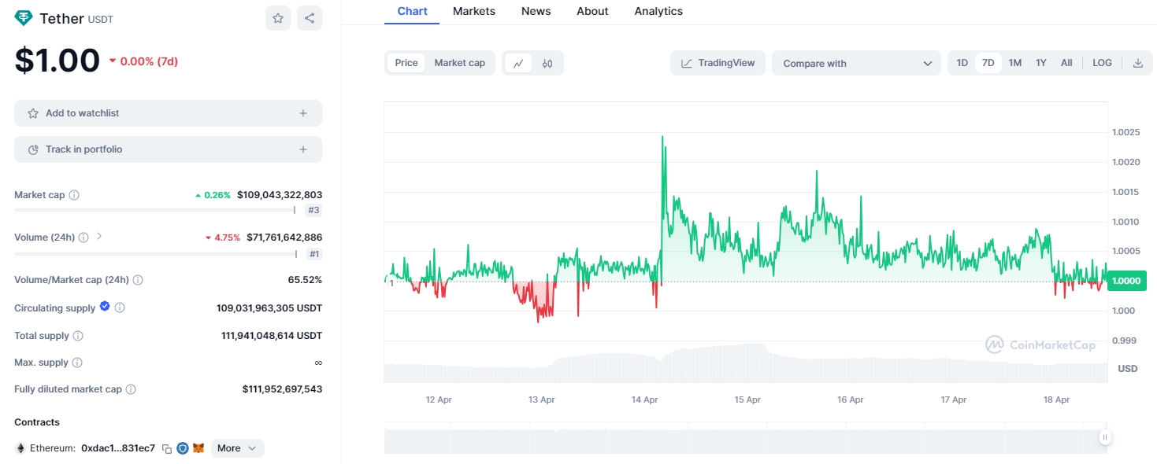This screenshot has width=1157, height=464.
Task: Click the fully diluted value $111,952,697,543
Action: [x=282, y=389]
